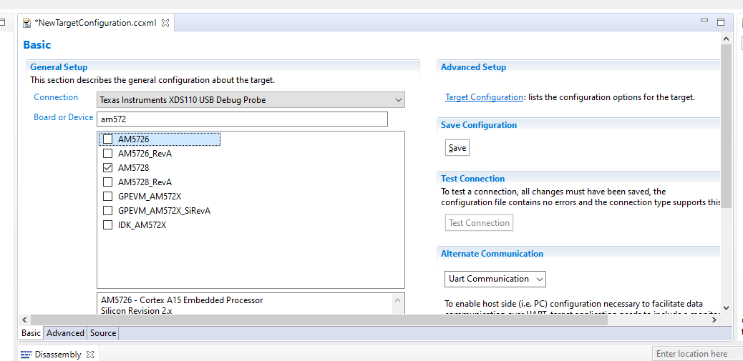Switch to the Basic tab
743x361 pixels.
coord(31,333)
